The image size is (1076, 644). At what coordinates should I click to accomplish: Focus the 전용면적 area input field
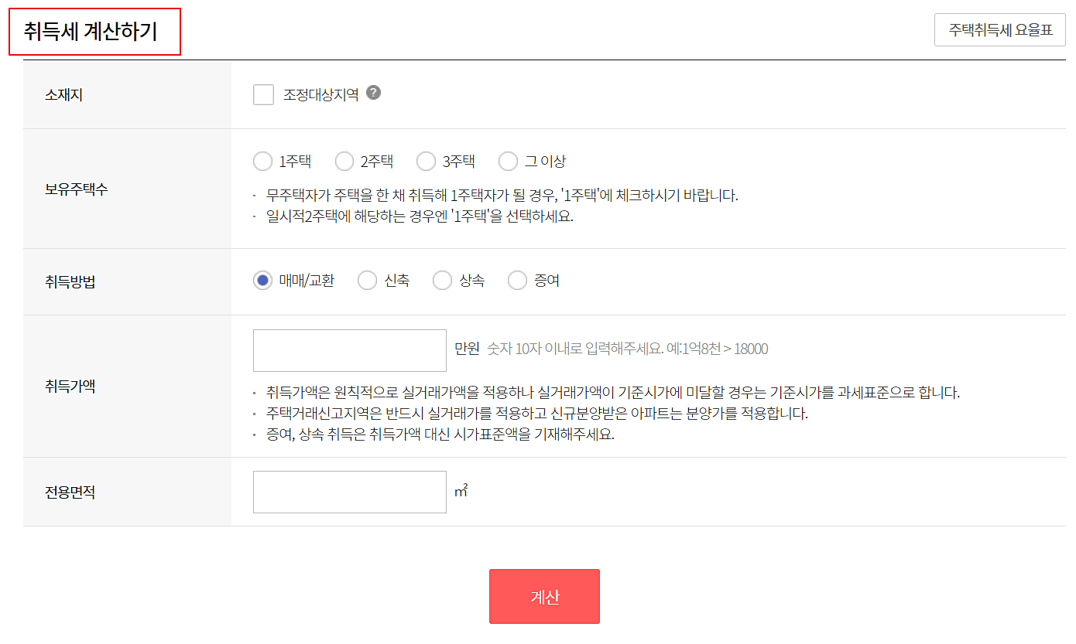[349, 492]
